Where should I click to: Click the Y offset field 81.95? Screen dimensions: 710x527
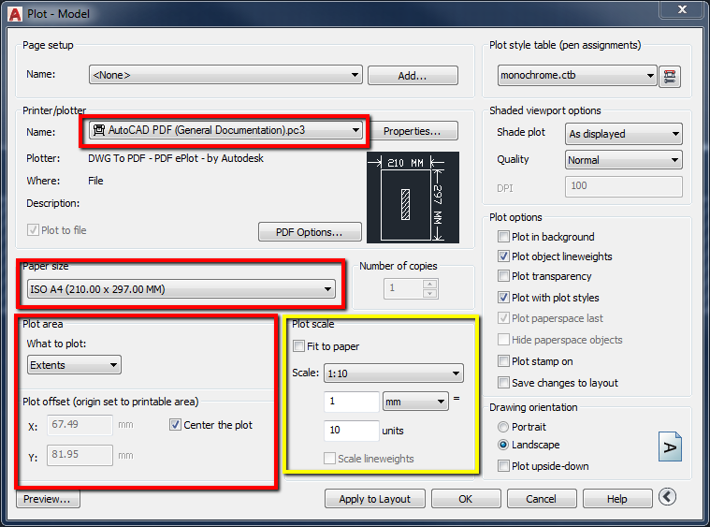[80, 455]
